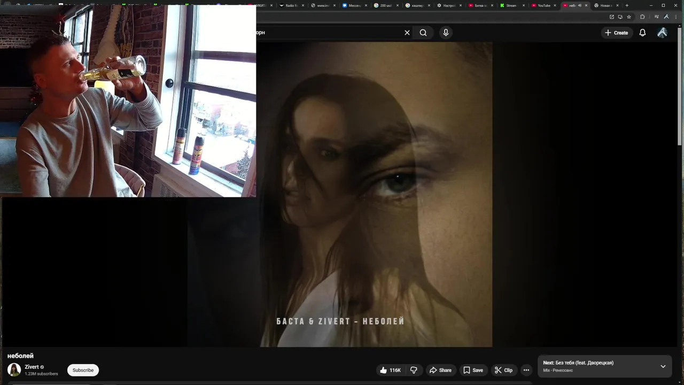Click the Share button
This screenshot has height=385, width=684.
[x=441, y=370]
